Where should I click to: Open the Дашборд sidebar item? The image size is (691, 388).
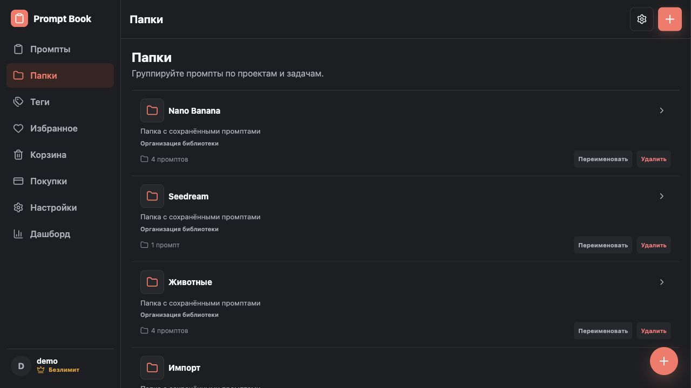[60, 234]
